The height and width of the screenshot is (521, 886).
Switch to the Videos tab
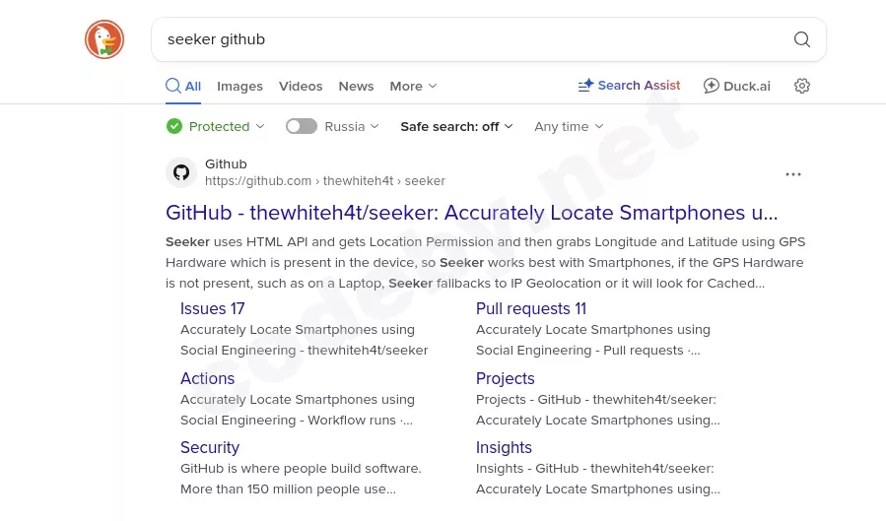[x=301, y=86]
